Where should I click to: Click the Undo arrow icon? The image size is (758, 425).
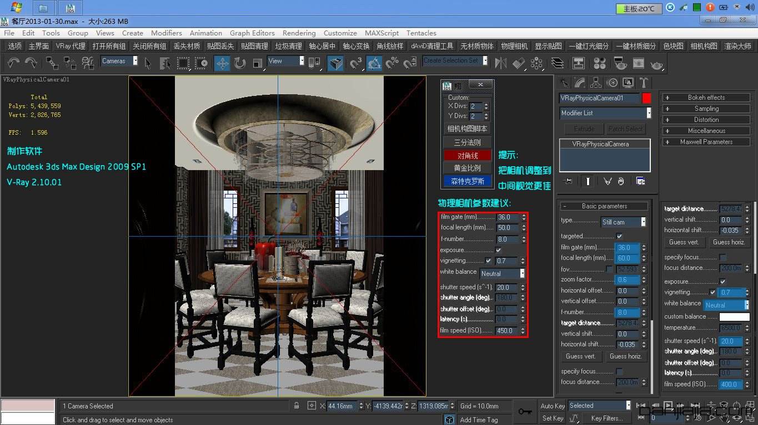tap(13, 63)
